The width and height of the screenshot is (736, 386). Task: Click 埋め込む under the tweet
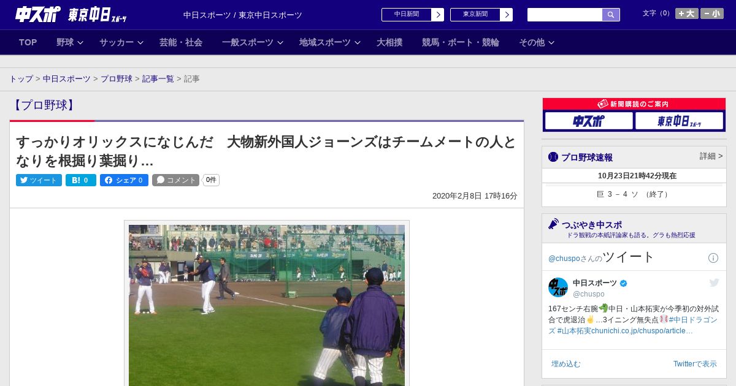565,364
